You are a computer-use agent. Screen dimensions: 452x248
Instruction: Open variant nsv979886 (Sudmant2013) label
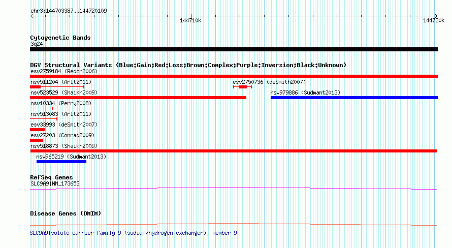[x=305, y=92]
